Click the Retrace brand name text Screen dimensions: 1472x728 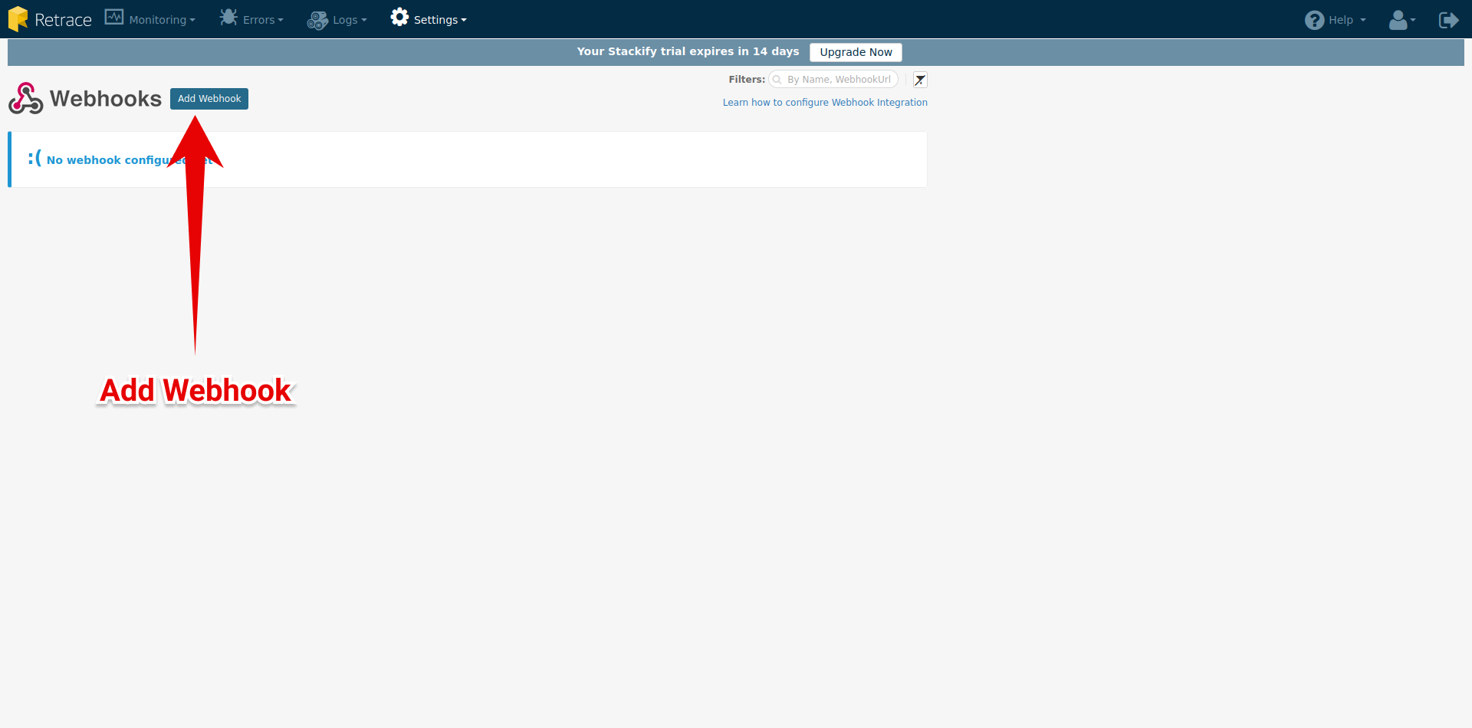[63, 20]
